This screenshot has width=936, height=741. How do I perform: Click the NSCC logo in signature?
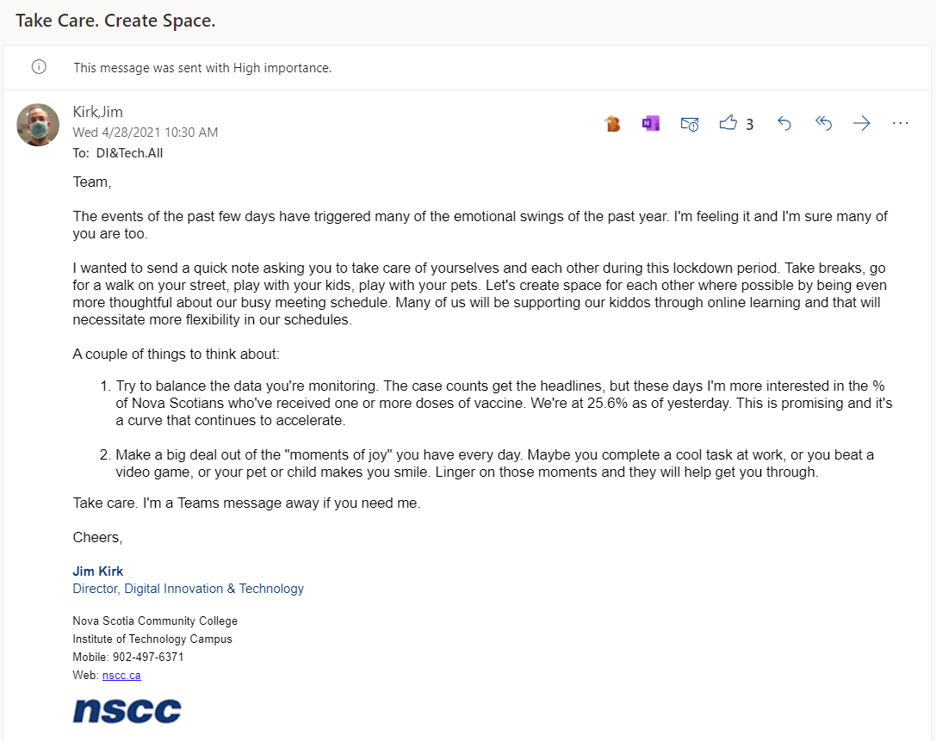(127, 710)
